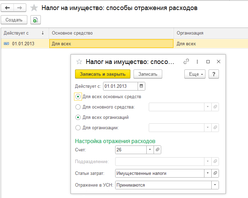Select Для всех cell under Организация
Screen dimensions: 248x198
point(211,44)
